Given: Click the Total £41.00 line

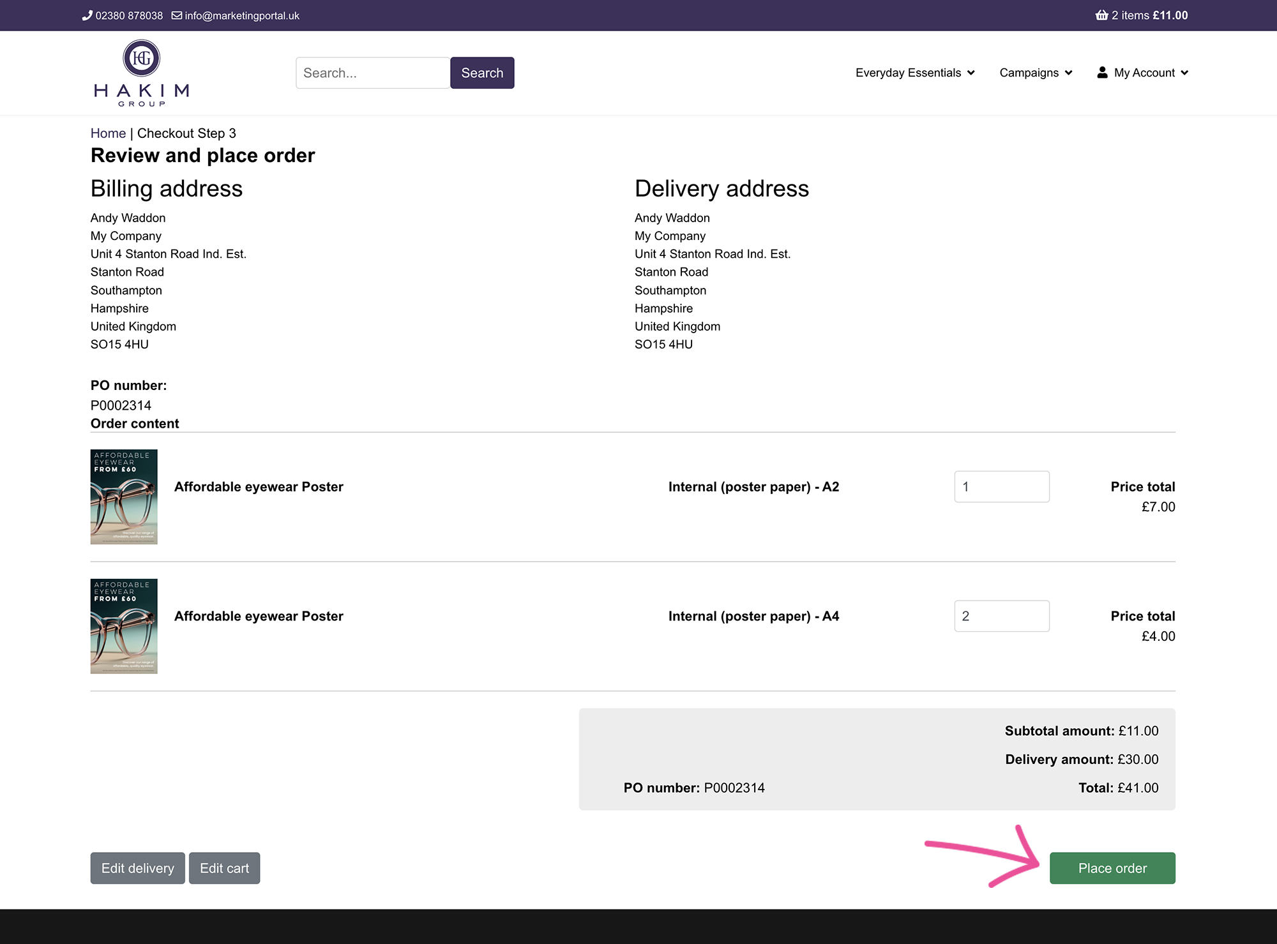Looking at the screenshot, I should pos(1119,788).
